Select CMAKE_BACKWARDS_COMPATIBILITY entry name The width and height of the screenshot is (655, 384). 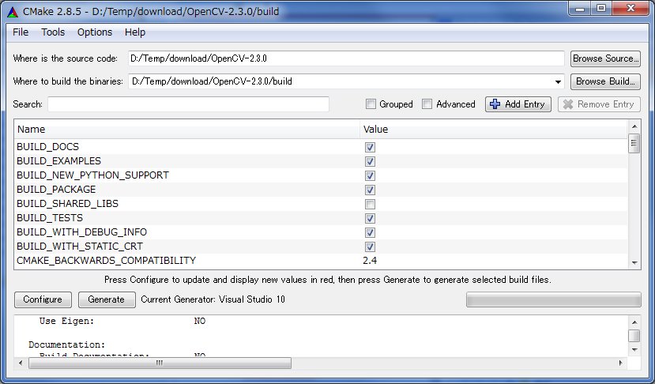point(107,260)
